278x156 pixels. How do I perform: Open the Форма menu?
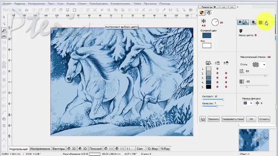[x=70, y=3]
